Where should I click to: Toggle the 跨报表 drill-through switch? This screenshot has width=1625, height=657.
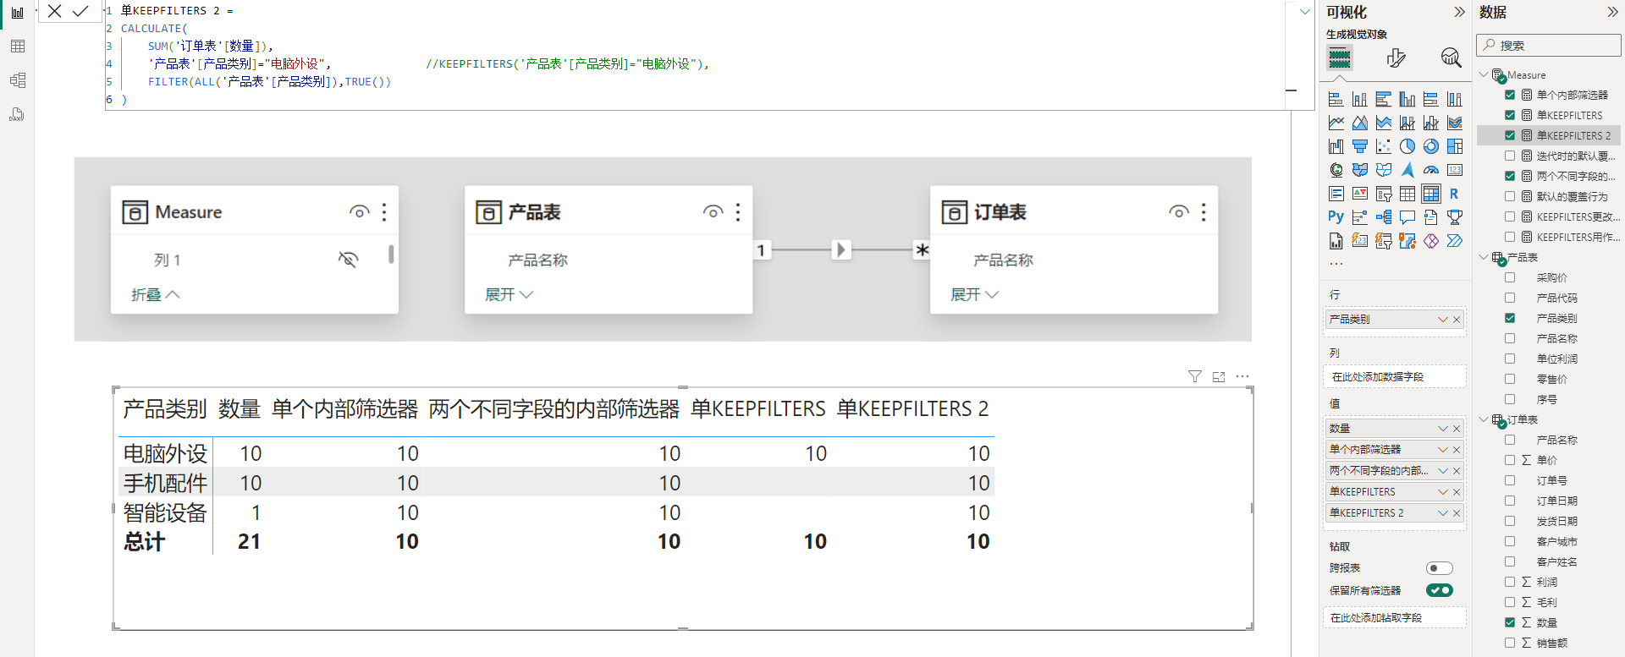(1439, 568)
